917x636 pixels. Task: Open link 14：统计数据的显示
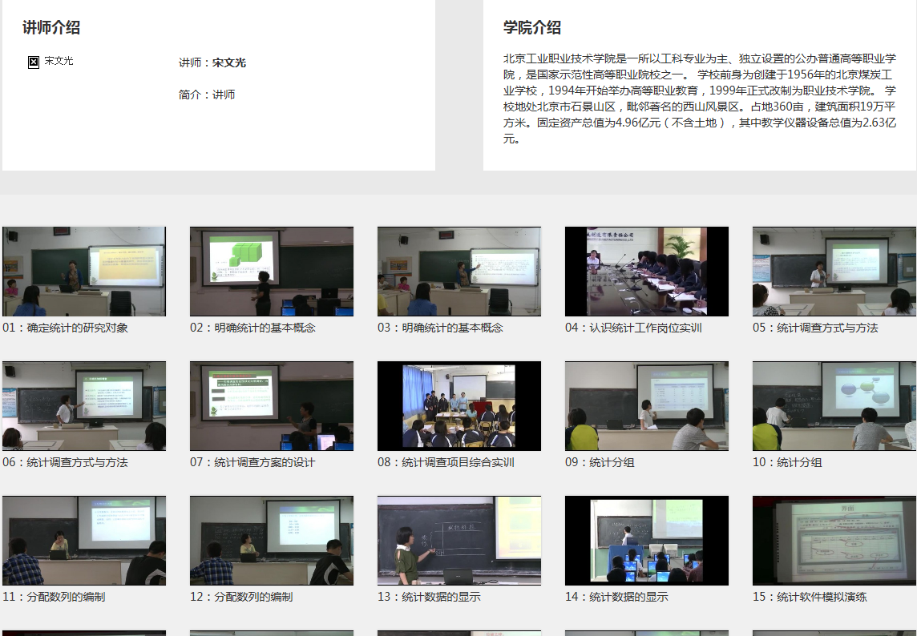click(616, 597)
